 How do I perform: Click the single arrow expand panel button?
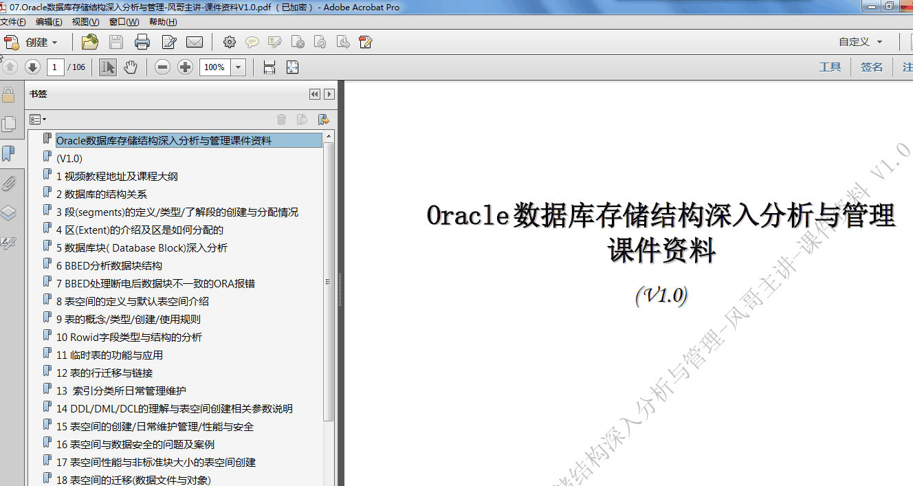pyautogui.click(x=329, y=94)
